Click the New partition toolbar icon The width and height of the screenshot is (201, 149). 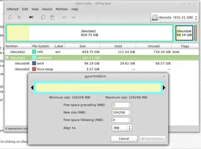point(10,17)
